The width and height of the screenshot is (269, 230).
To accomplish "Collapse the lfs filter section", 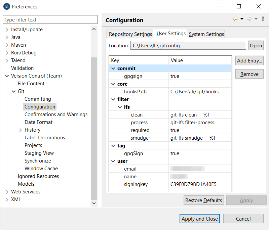I will (120, 107).
